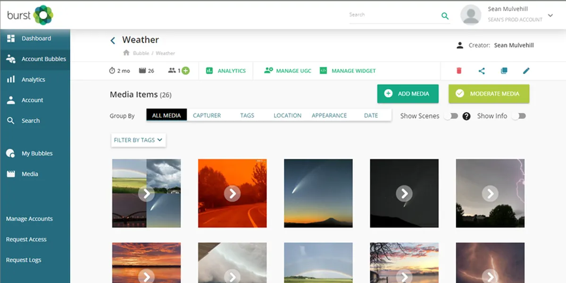Click the members people icon
Screen dimensions: 566x283
172,71
